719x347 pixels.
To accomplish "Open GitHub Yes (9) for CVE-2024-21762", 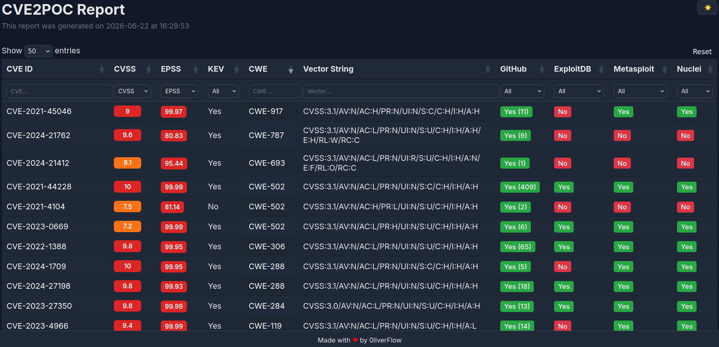I will point(515,136).
